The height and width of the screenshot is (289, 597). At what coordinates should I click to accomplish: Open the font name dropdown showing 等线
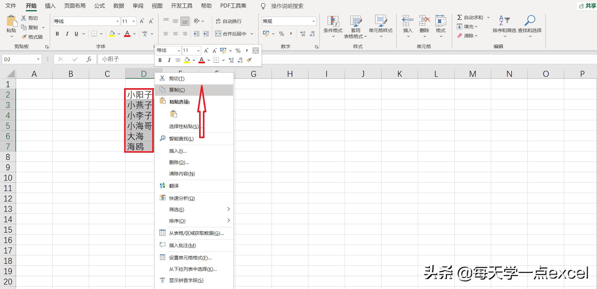117,21
